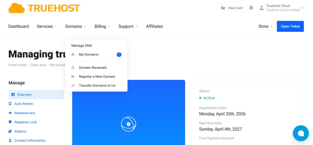Collapse the Domains dropdown menu
This screenshot has height=145, width=313.
coord(76,26)
